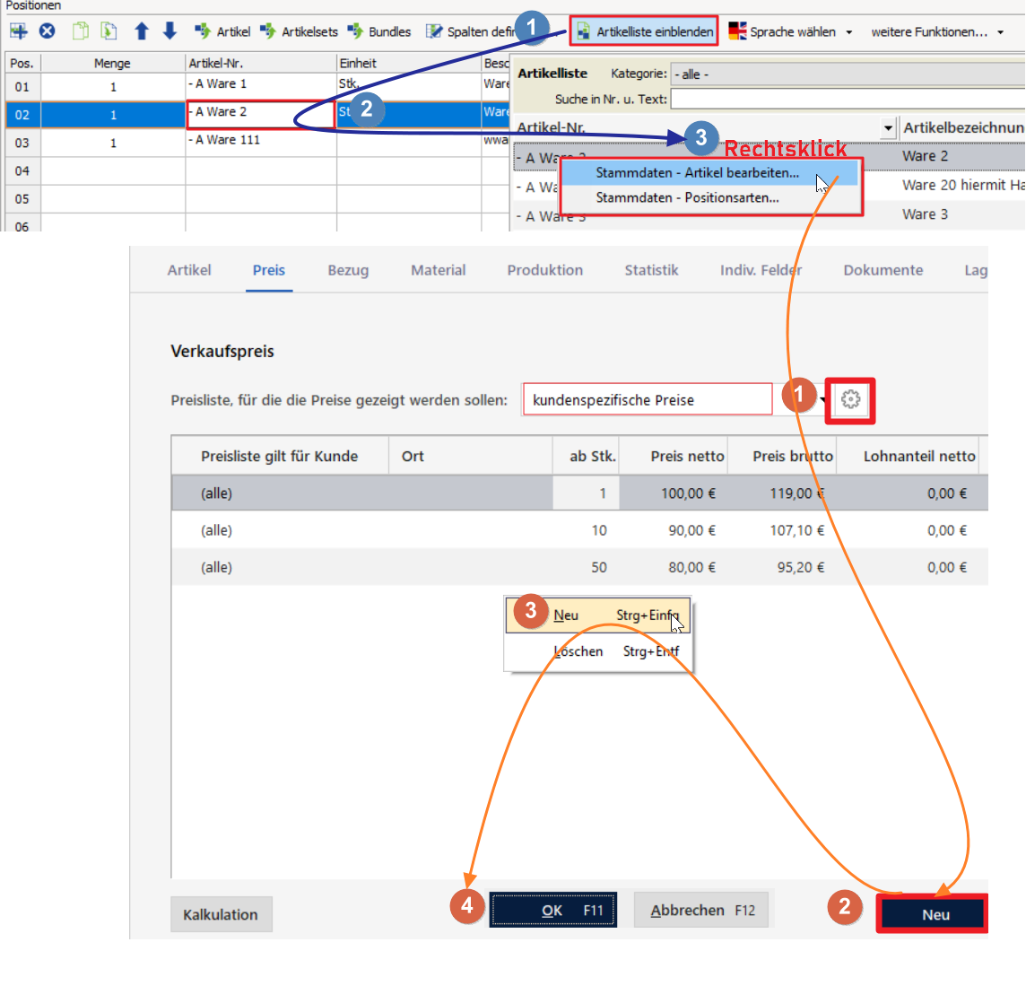Select Ware 3 in Artikelbezeichnung column
The height and width of the screenshot is (986, 1026).
click(x=925, y=214)
